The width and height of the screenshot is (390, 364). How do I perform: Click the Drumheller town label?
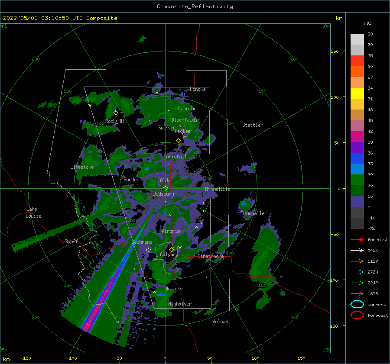pyautogui.click(x=254, y=213)
